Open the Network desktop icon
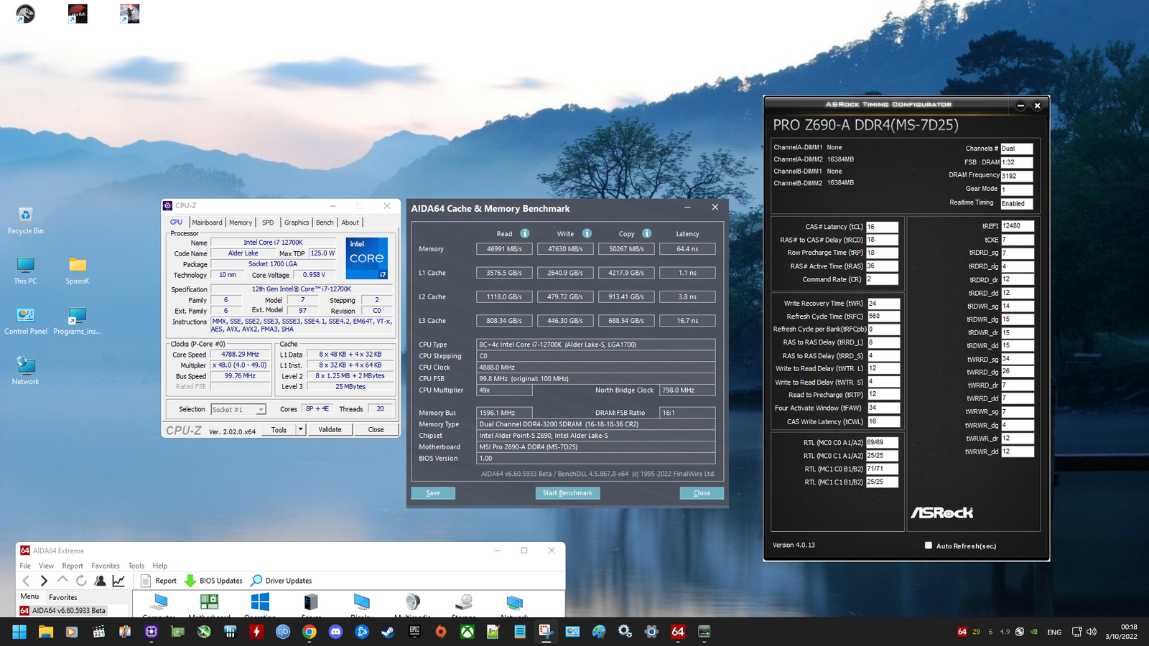1149x646 pixels. [x=25, y=371]
